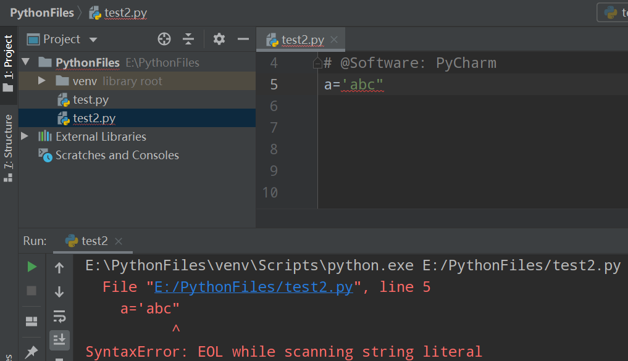Image resolution: width=628 pixels, height=361 pixels.
Task: Open the run configuration selector
Action: click(613, 12)
